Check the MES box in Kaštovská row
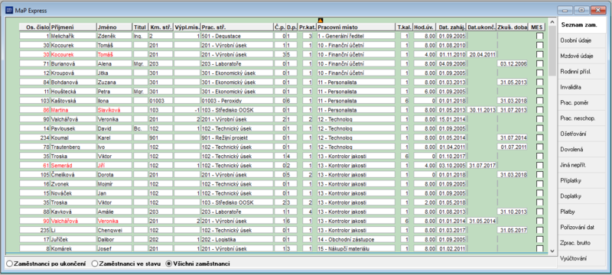The height and width of the screenshot is (275, 612). coord(539,101)
